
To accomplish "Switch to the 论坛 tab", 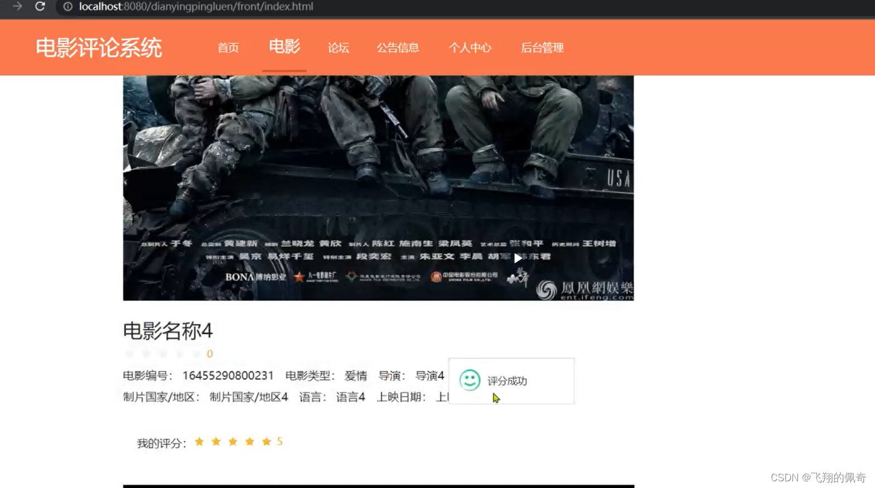I will pyautogui.click(x=339, y=48).
